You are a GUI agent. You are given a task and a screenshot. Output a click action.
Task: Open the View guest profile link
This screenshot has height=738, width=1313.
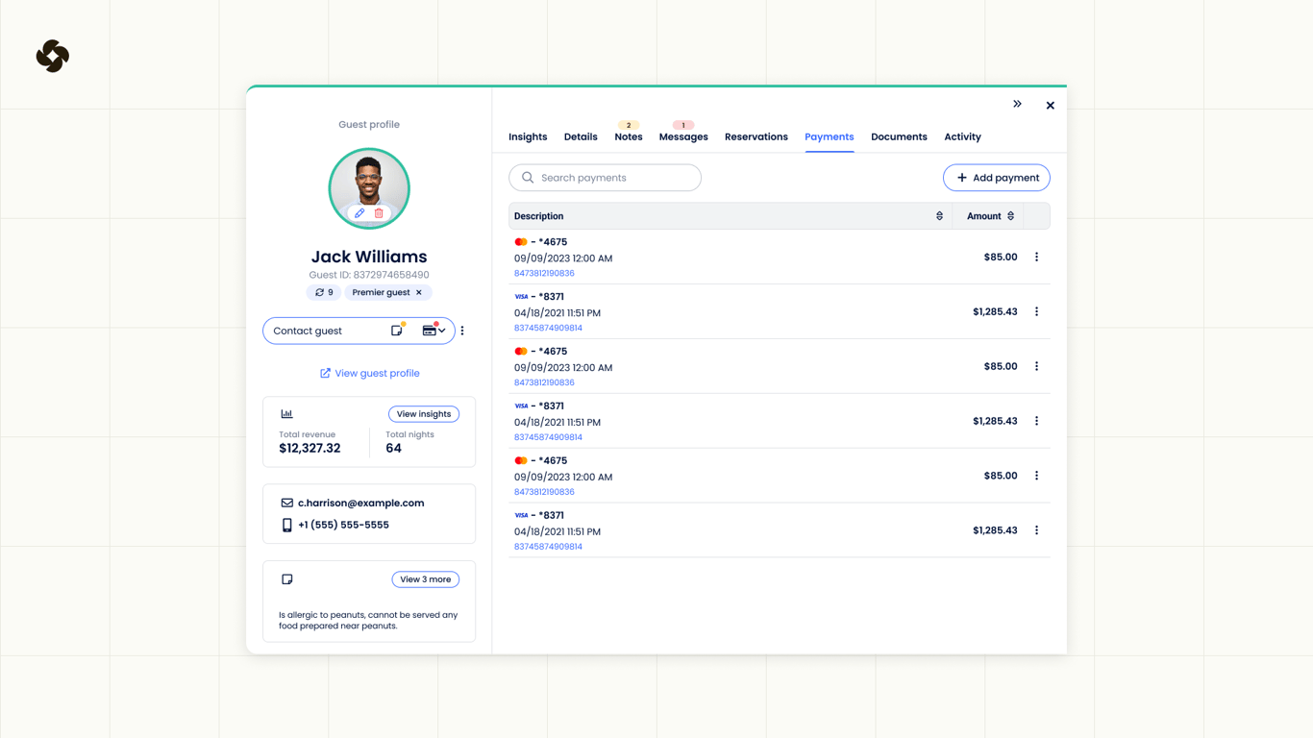tap(369, 373)
